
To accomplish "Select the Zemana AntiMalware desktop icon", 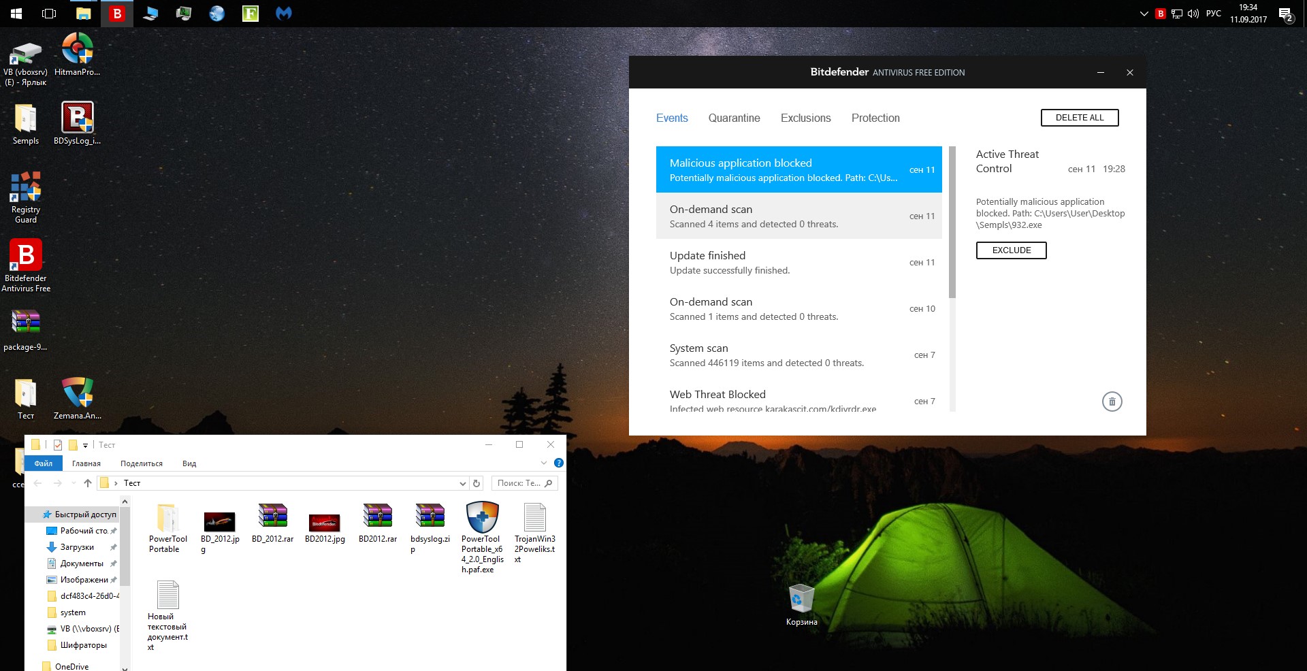I will [x=78, y=399].
